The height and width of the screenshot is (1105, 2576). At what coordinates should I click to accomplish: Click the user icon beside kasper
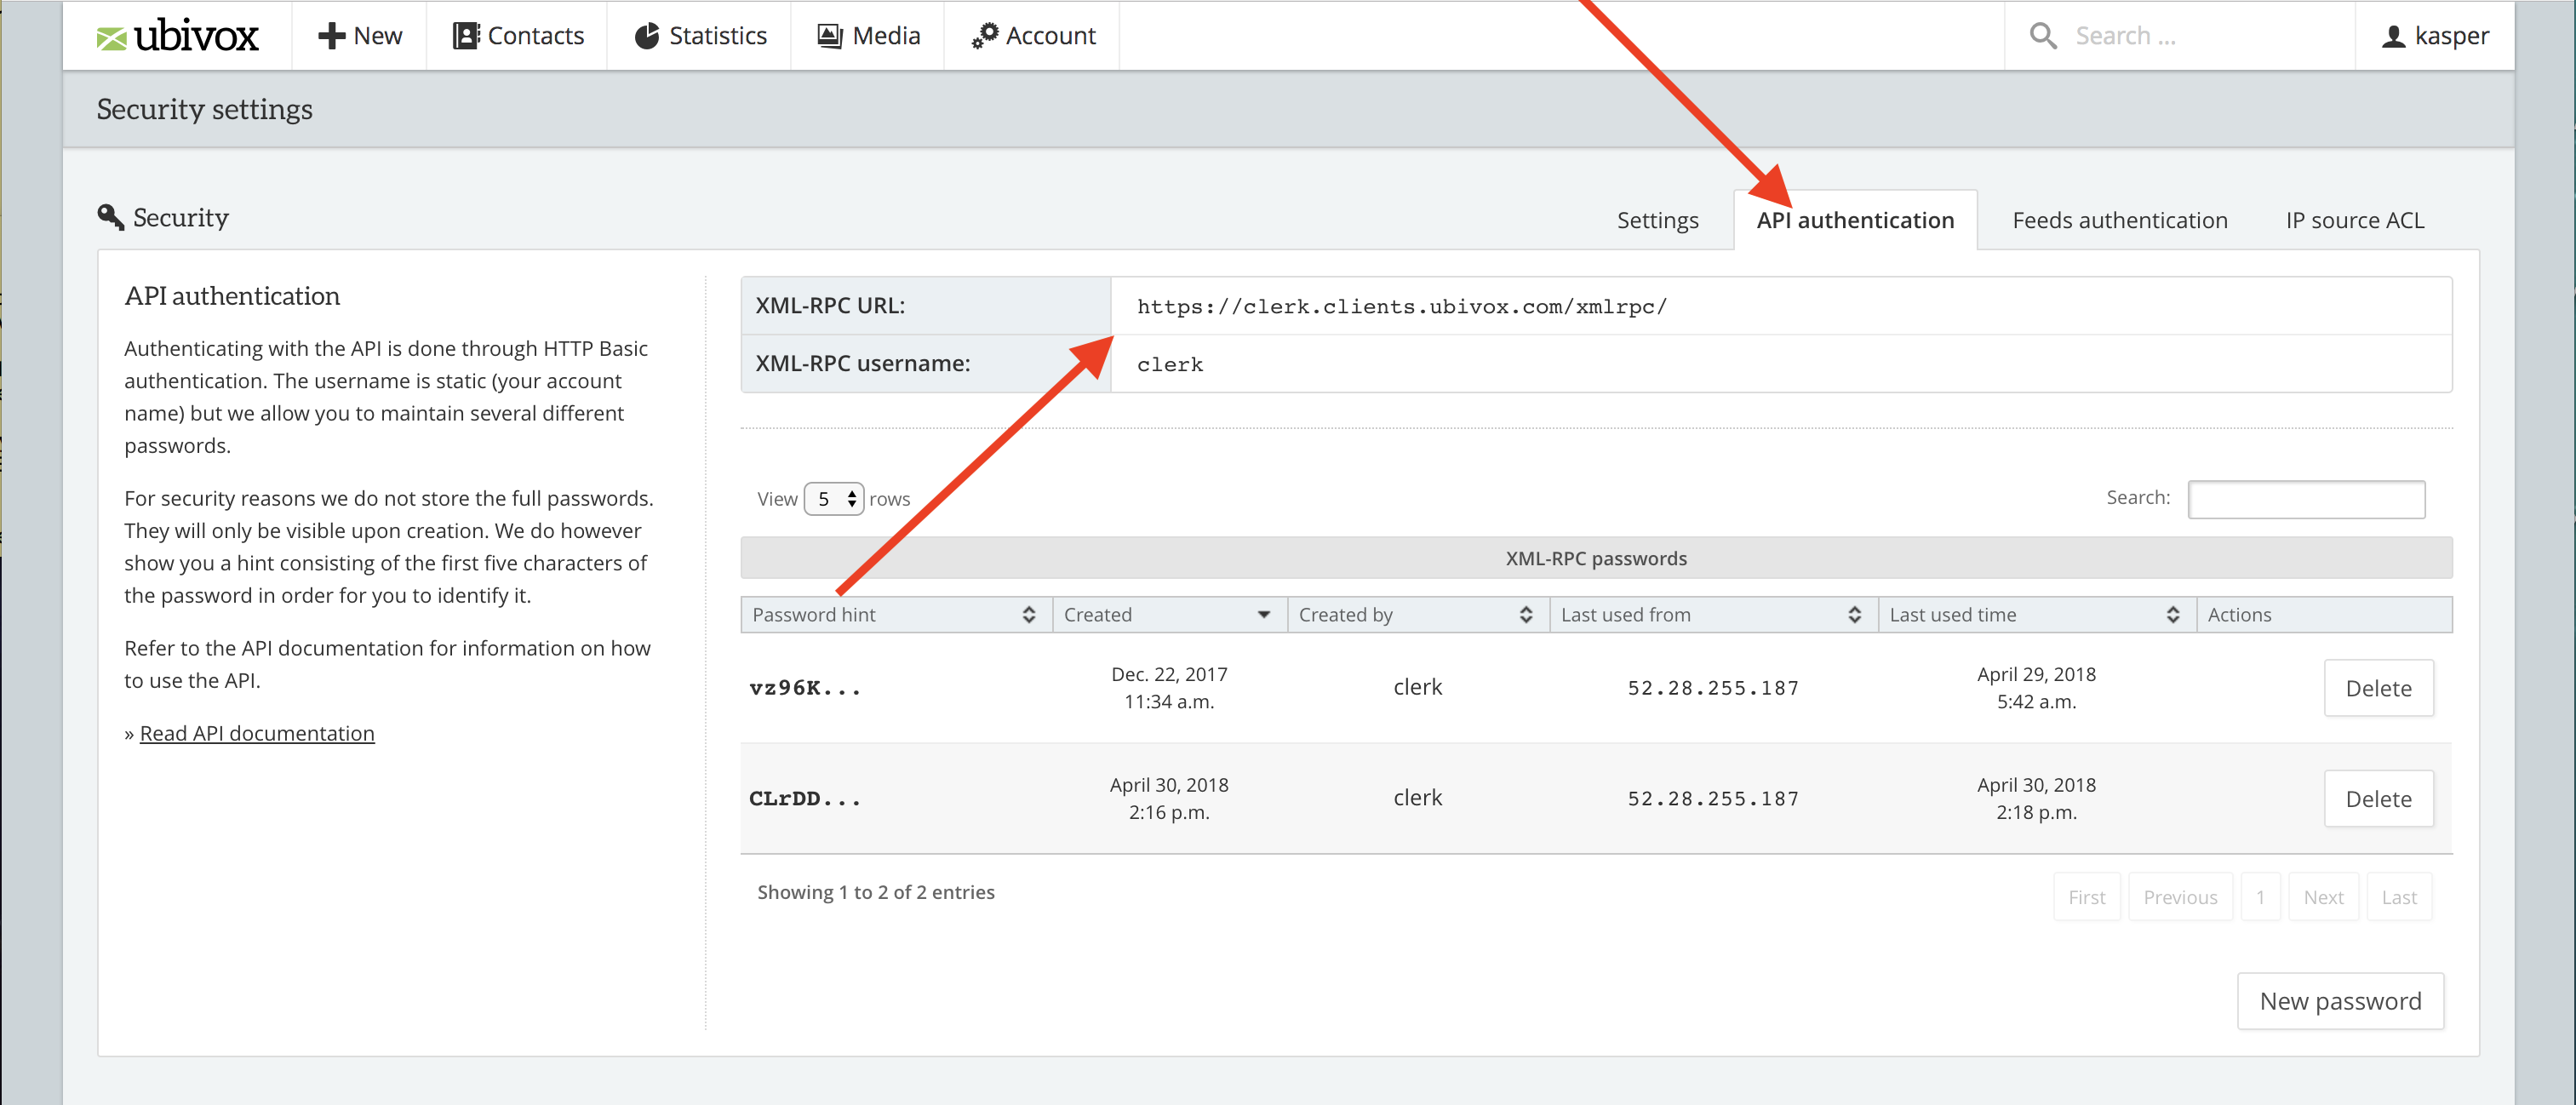click(2393, 37)
